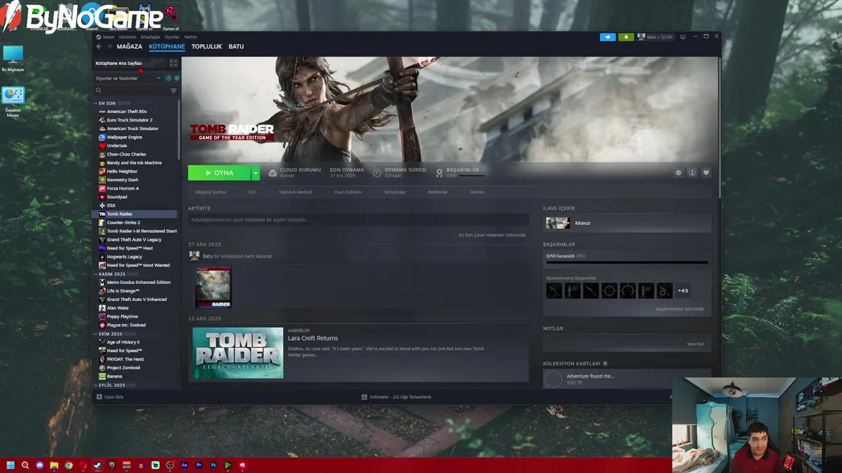Open the KÜTÜPHANE tab
This screenshot has width=842, height=473.
point(166,47)
